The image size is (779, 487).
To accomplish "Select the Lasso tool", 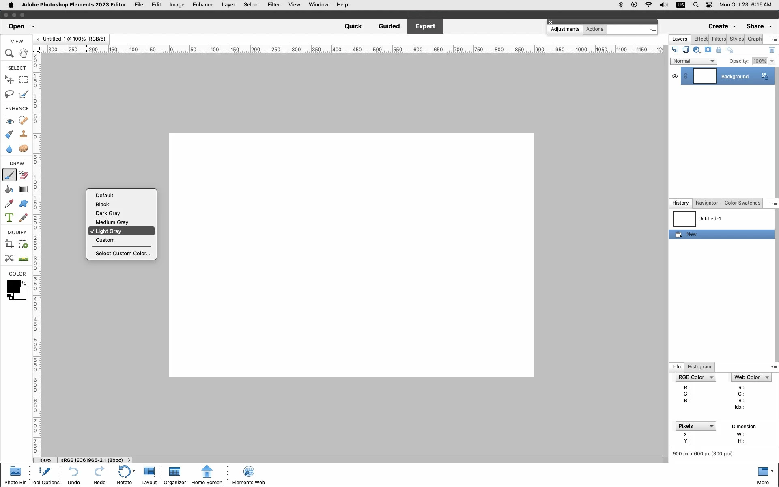I will pos(9,94).
